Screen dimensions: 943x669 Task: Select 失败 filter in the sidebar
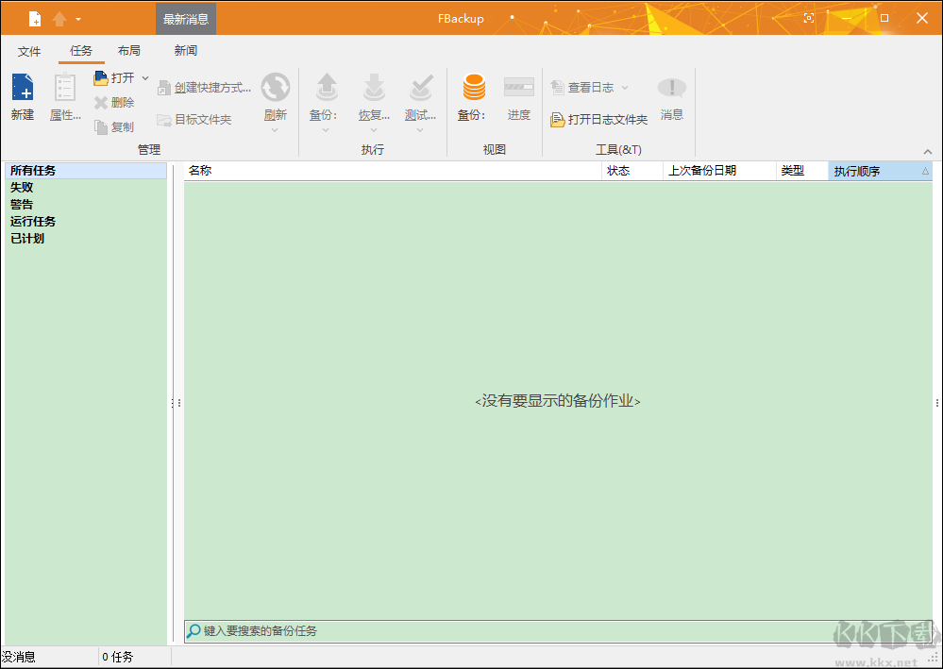(x=85, y=188)
